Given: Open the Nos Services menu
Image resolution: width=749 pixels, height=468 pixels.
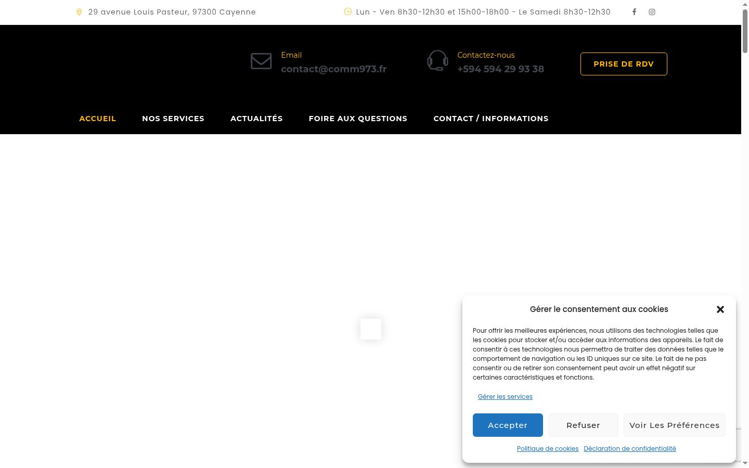Looking at the screenshot, I should [x=173, y=119].
